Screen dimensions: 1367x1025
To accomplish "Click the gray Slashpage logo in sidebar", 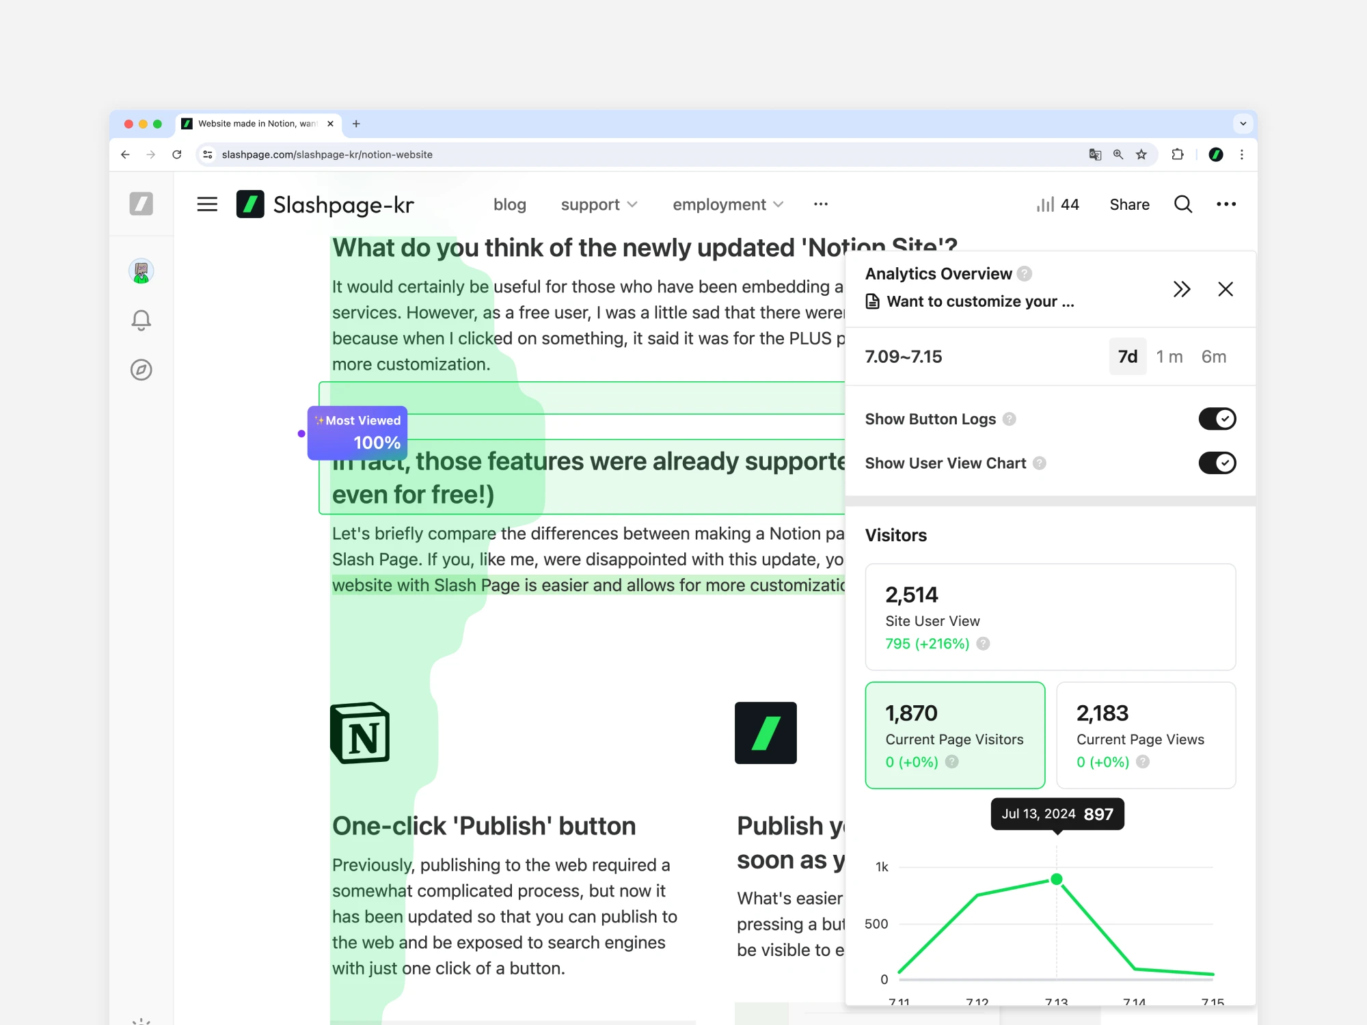I will pyautogui.click(x=141, y=204).
